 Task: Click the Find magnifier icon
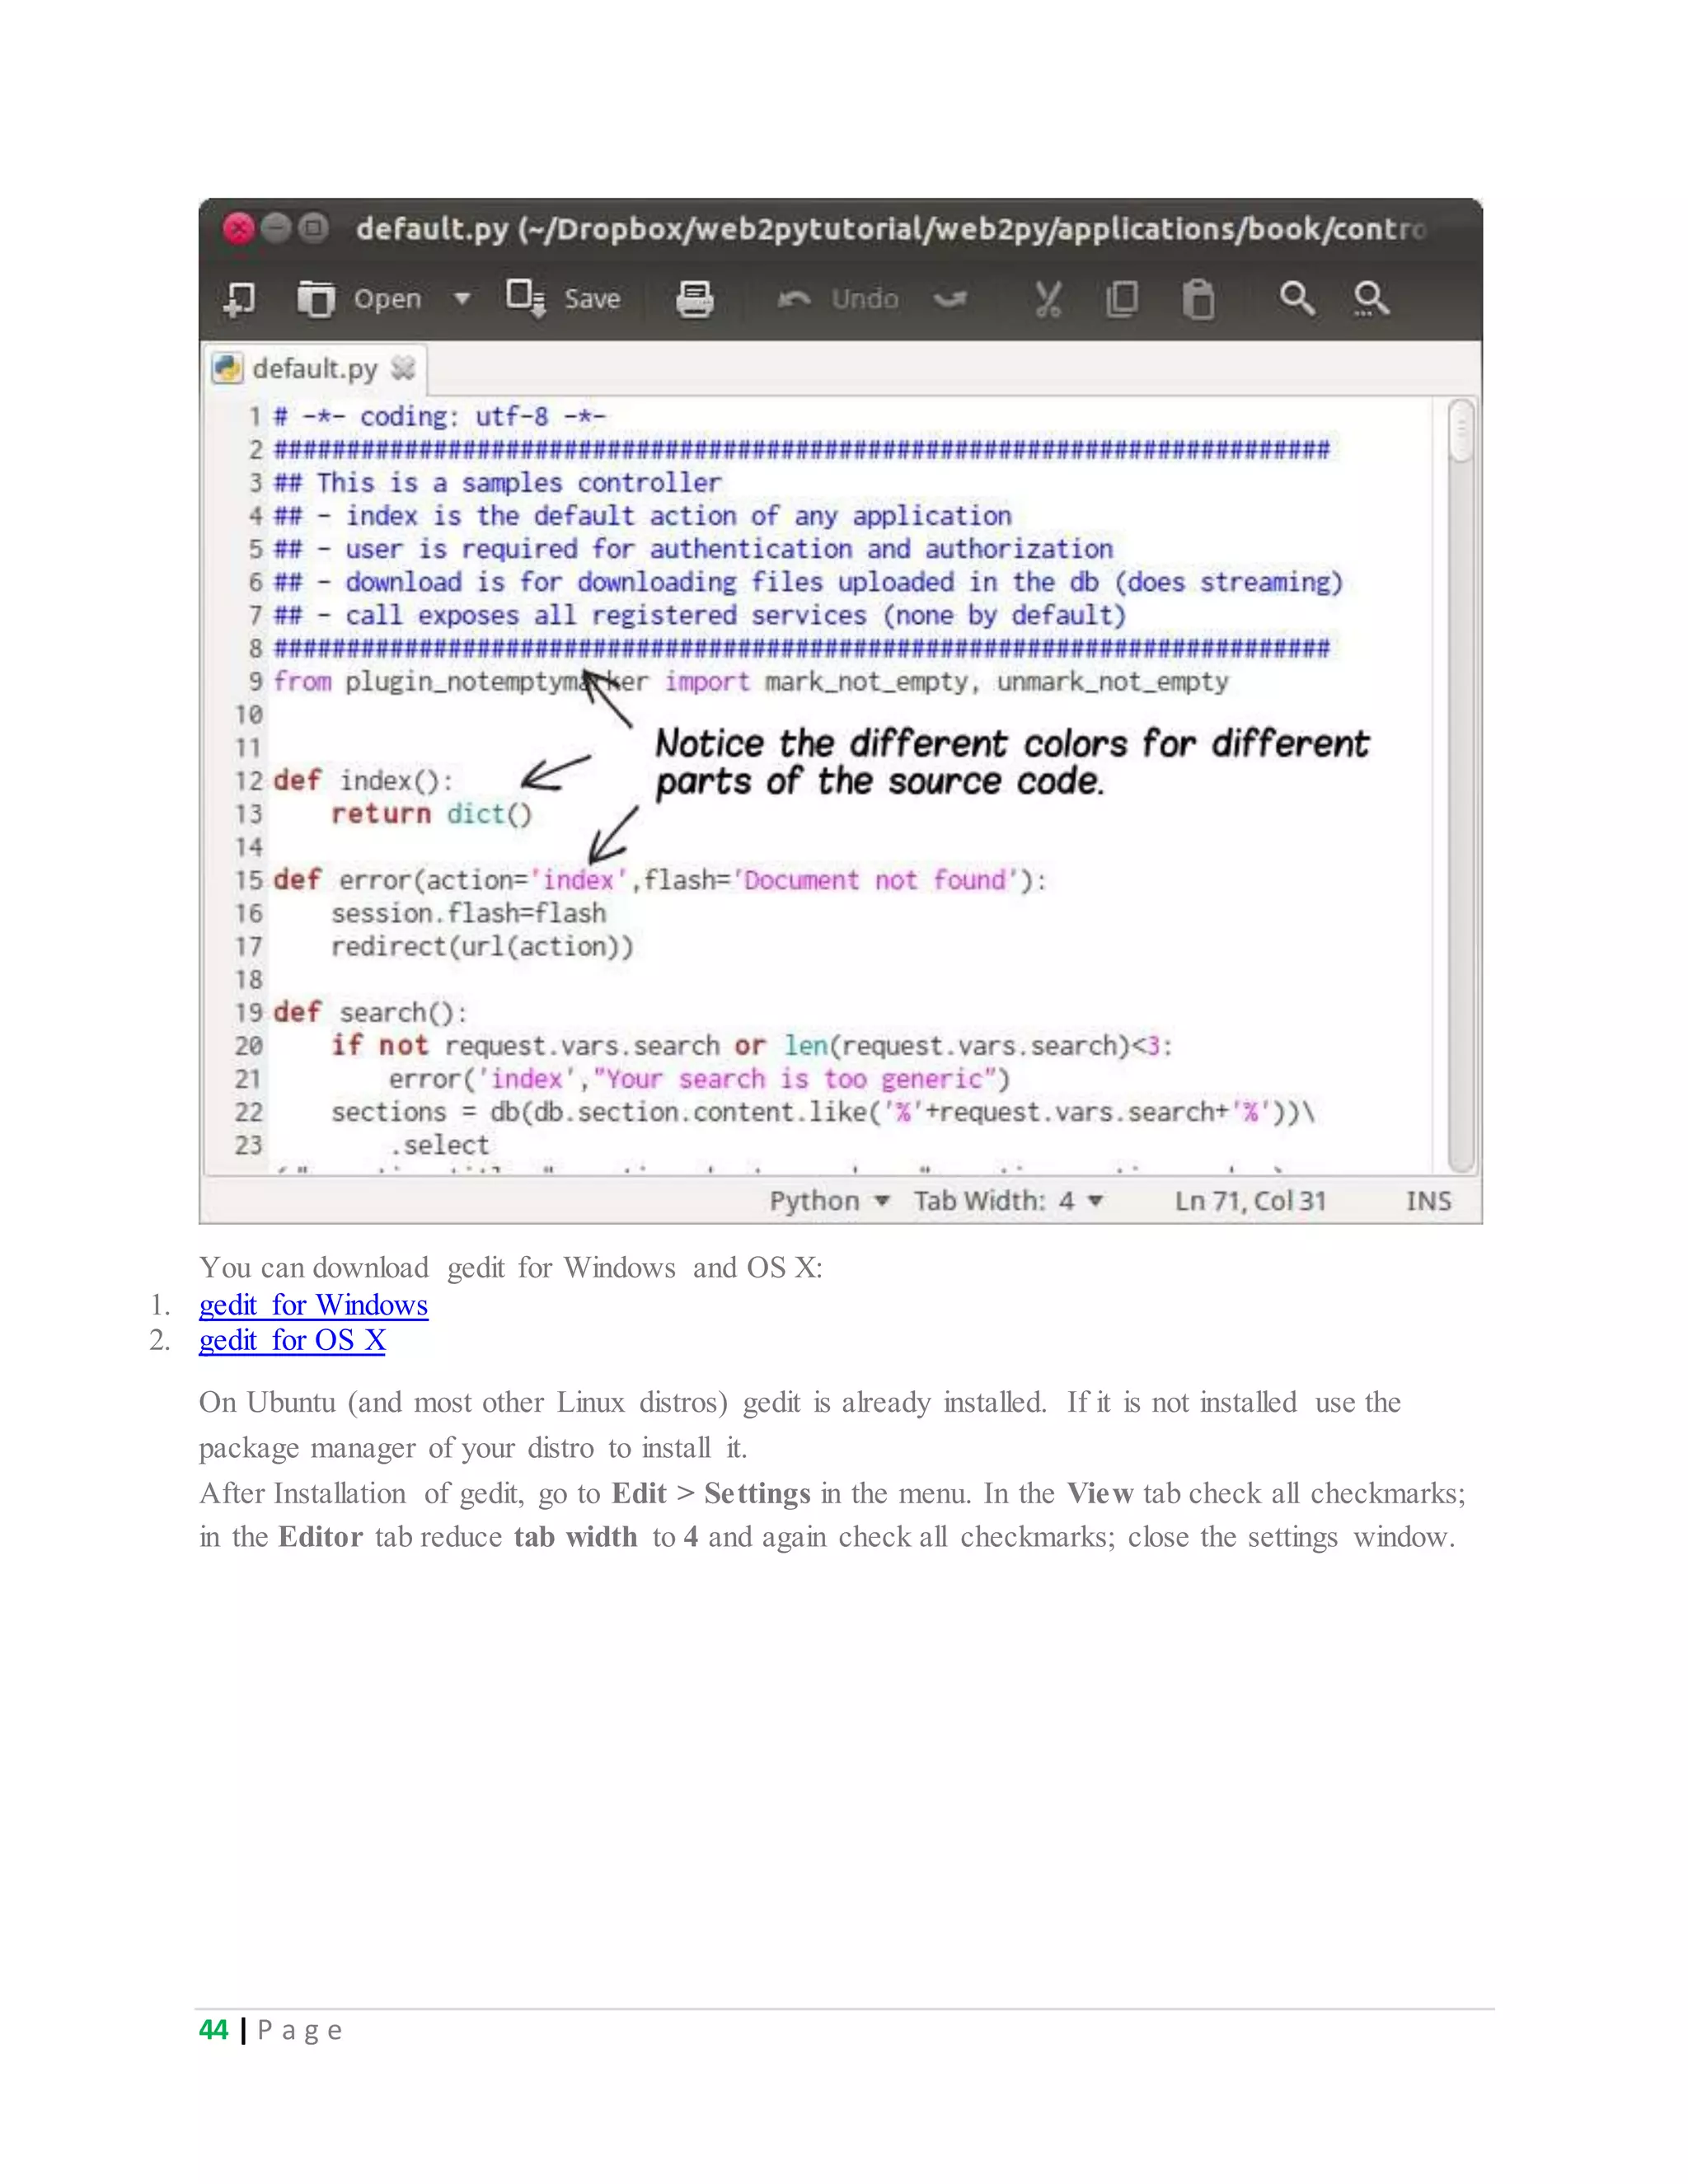[x=1296, y=298]
